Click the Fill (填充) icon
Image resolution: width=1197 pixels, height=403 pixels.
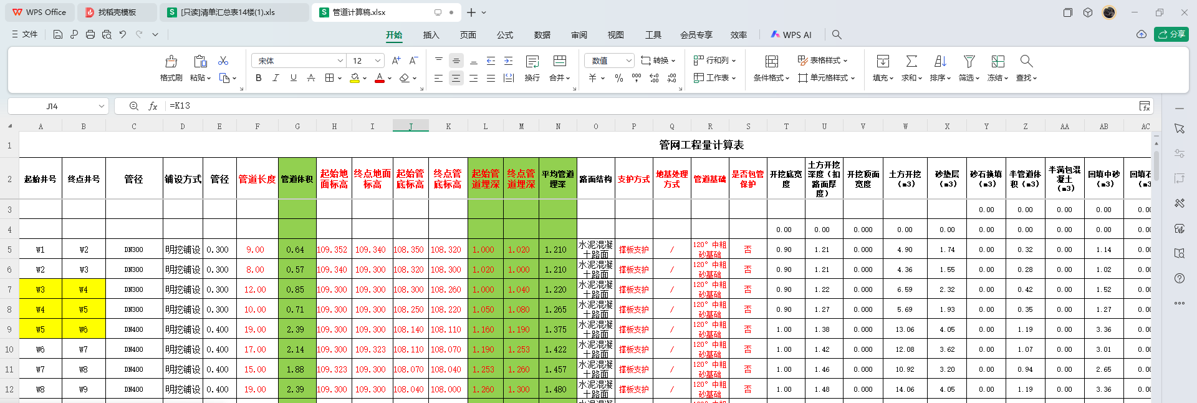(x=883, y=61)
